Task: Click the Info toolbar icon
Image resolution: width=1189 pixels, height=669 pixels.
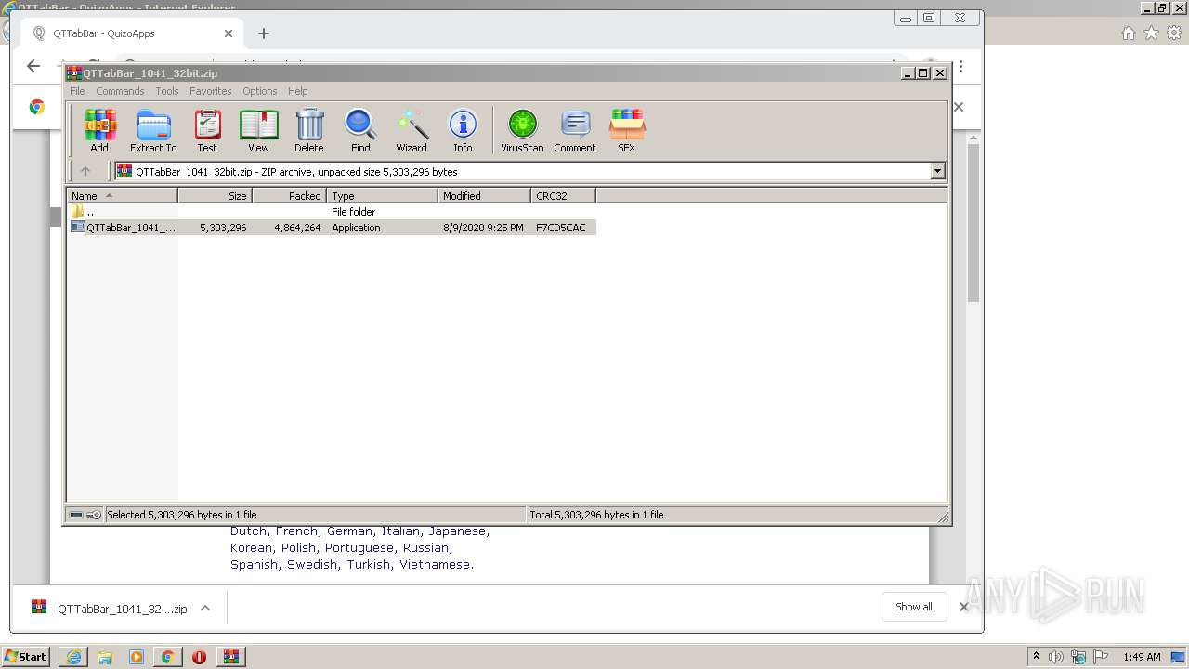Action: (463, 130)
